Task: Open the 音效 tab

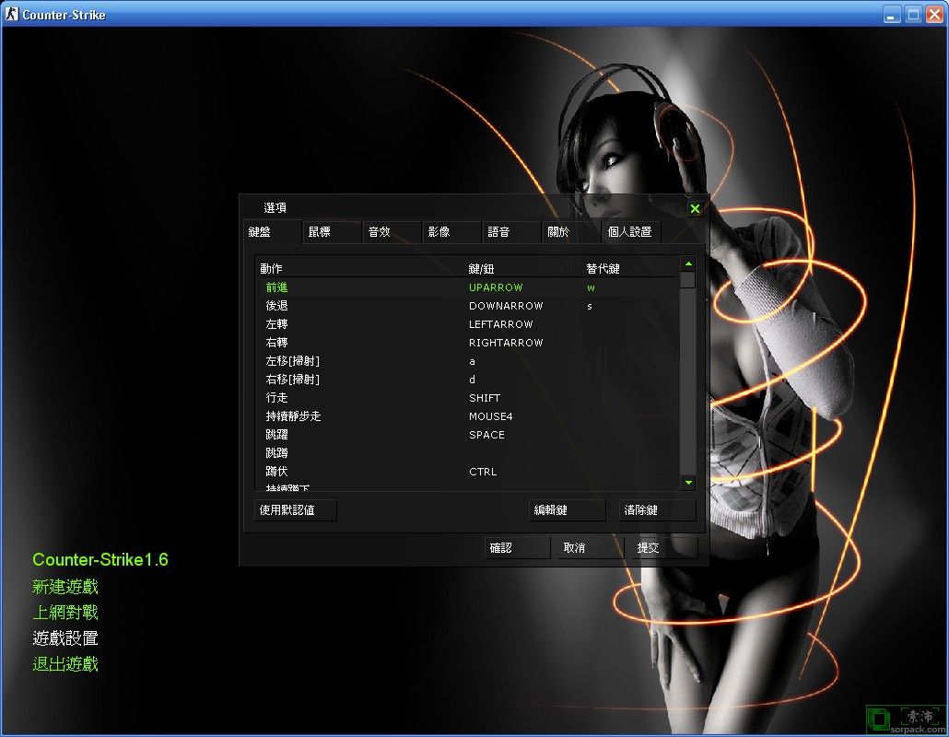Action: 391,231
